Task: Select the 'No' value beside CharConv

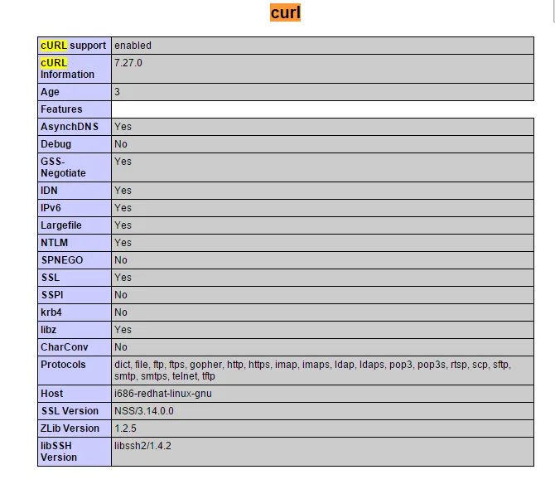Action: (121, 347)
